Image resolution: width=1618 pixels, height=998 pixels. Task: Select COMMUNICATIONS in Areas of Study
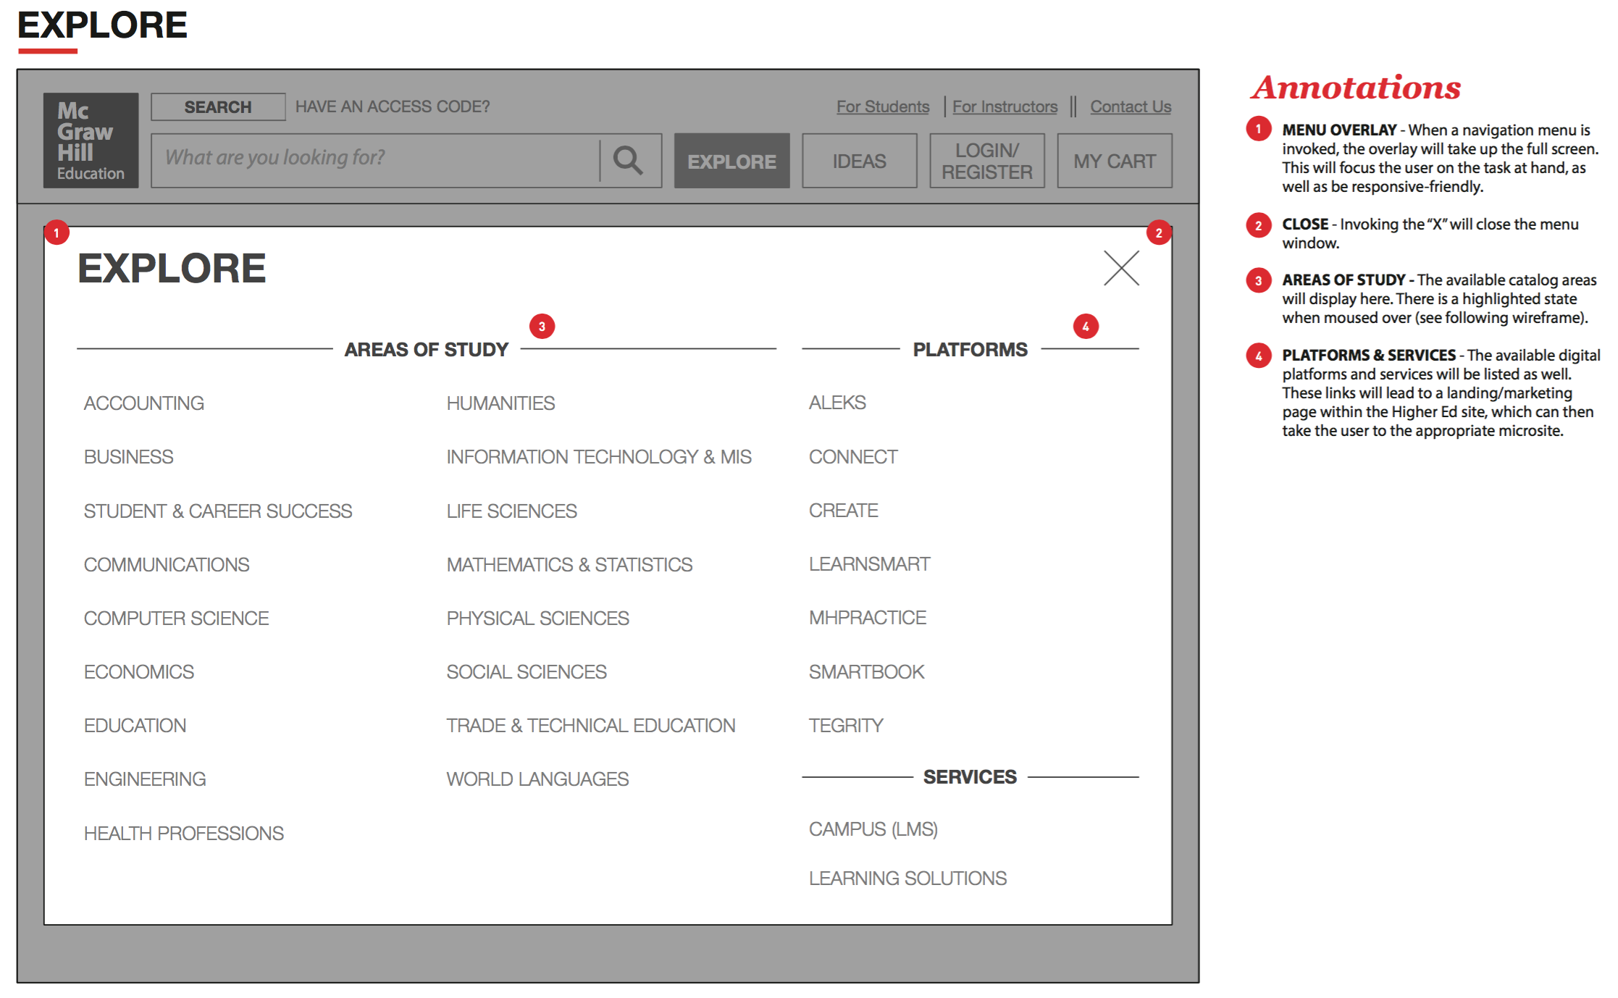[x=167, y=564]
